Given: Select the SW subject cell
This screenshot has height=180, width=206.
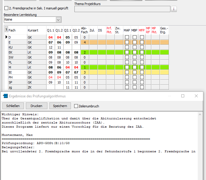Looking at the screenshot, I should [18, 57].
